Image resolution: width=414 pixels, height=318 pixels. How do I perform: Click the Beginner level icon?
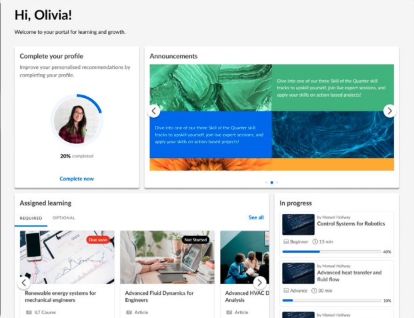click(x=285, y=241)
